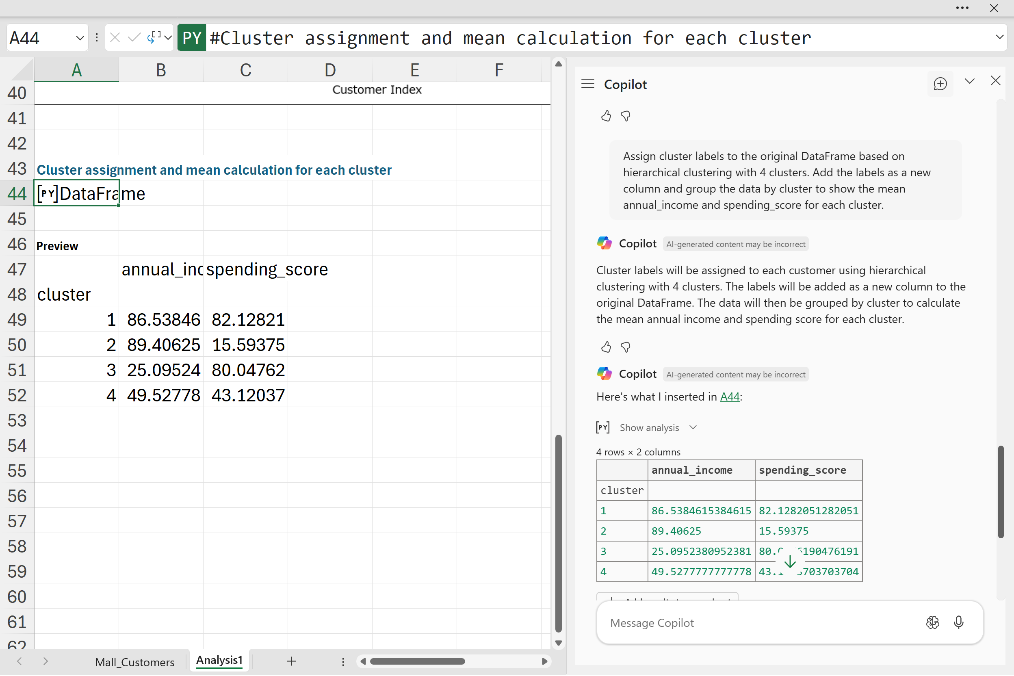Click the PY Python mode badge in the formula bar
The image size is (1014, 676).
point(192,38)
